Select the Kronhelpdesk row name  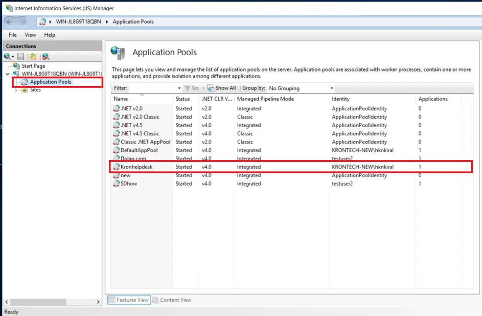click(x=136, y=167)
